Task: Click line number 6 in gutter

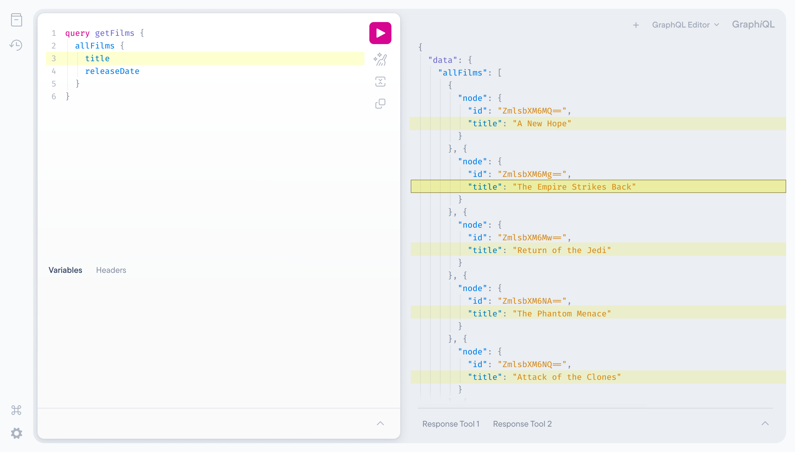Action: pyautogui.click(x=54, y=96)
